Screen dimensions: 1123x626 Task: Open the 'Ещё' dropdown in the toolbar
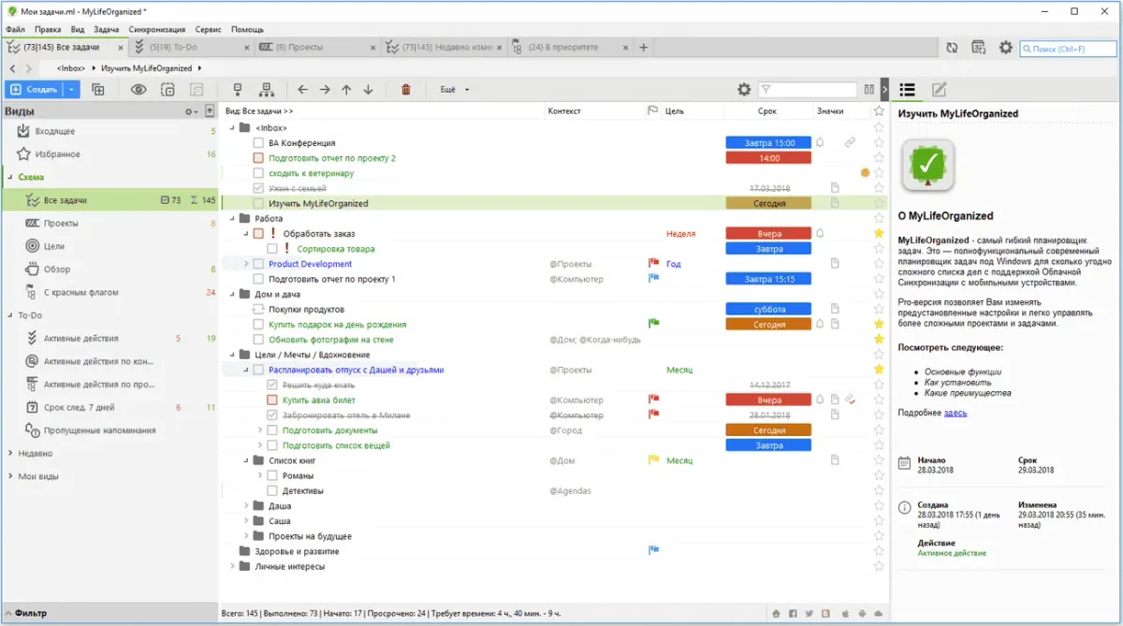tap(450, 89)
